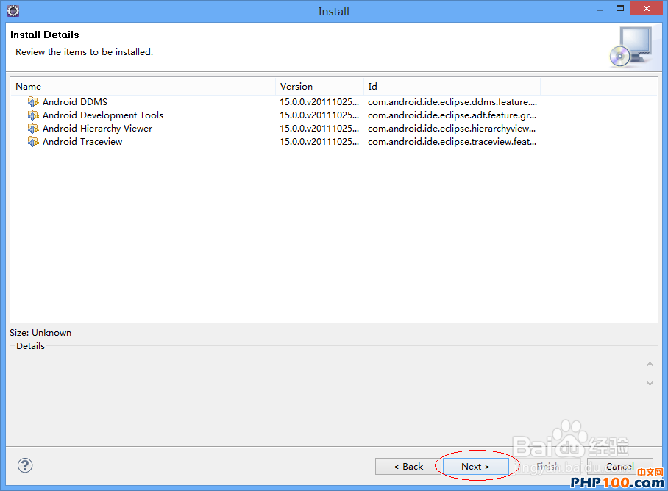Screen dimensions: 668x491
Task: Click the Android Hierarchy Viewer feature icon
Action: click(x=33, y=128)
